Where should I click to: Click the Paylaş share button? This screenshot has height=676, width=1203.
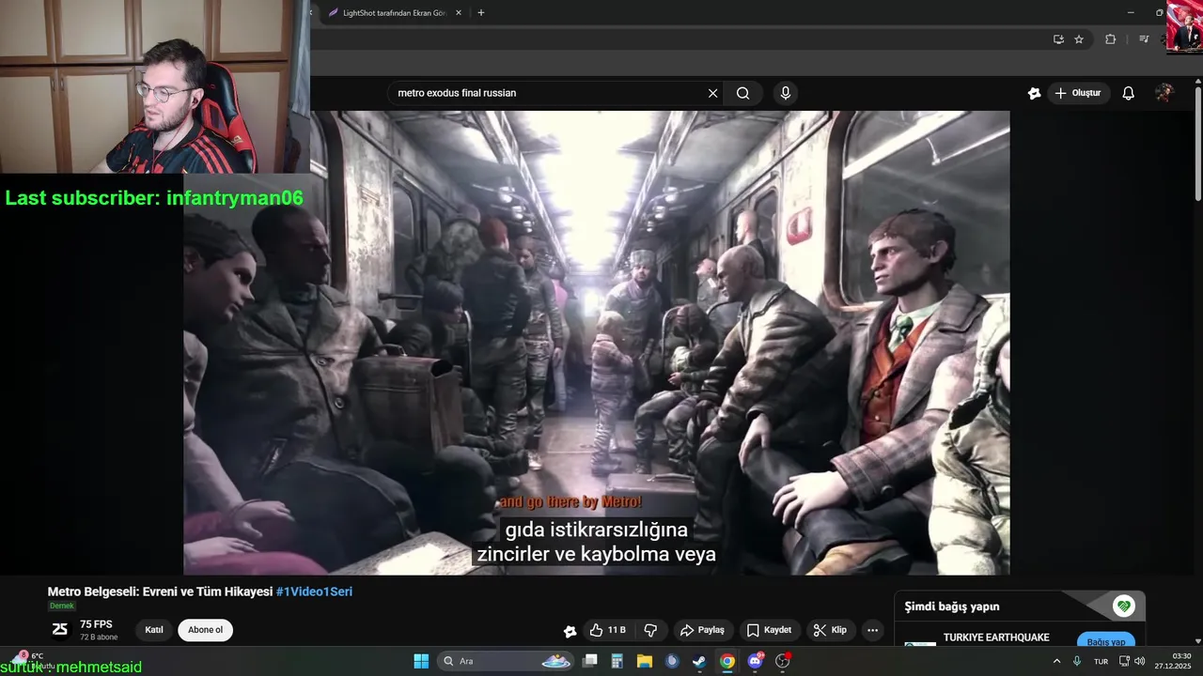click(x=702, y=630)
